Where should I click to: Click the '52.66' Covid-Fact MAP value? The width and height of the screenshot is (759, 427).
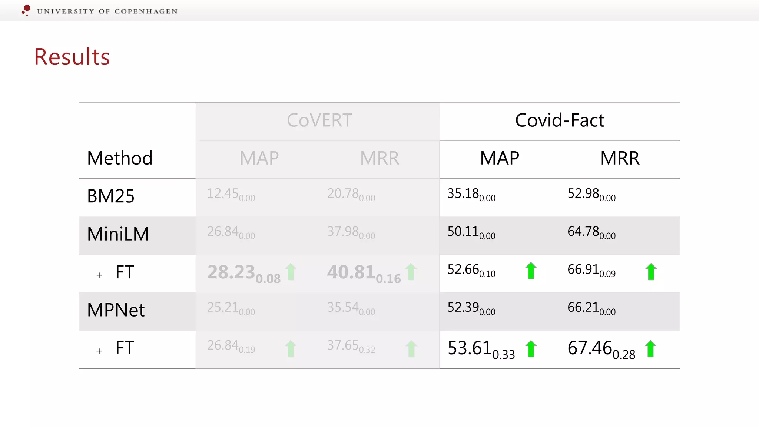coord(471,270)
